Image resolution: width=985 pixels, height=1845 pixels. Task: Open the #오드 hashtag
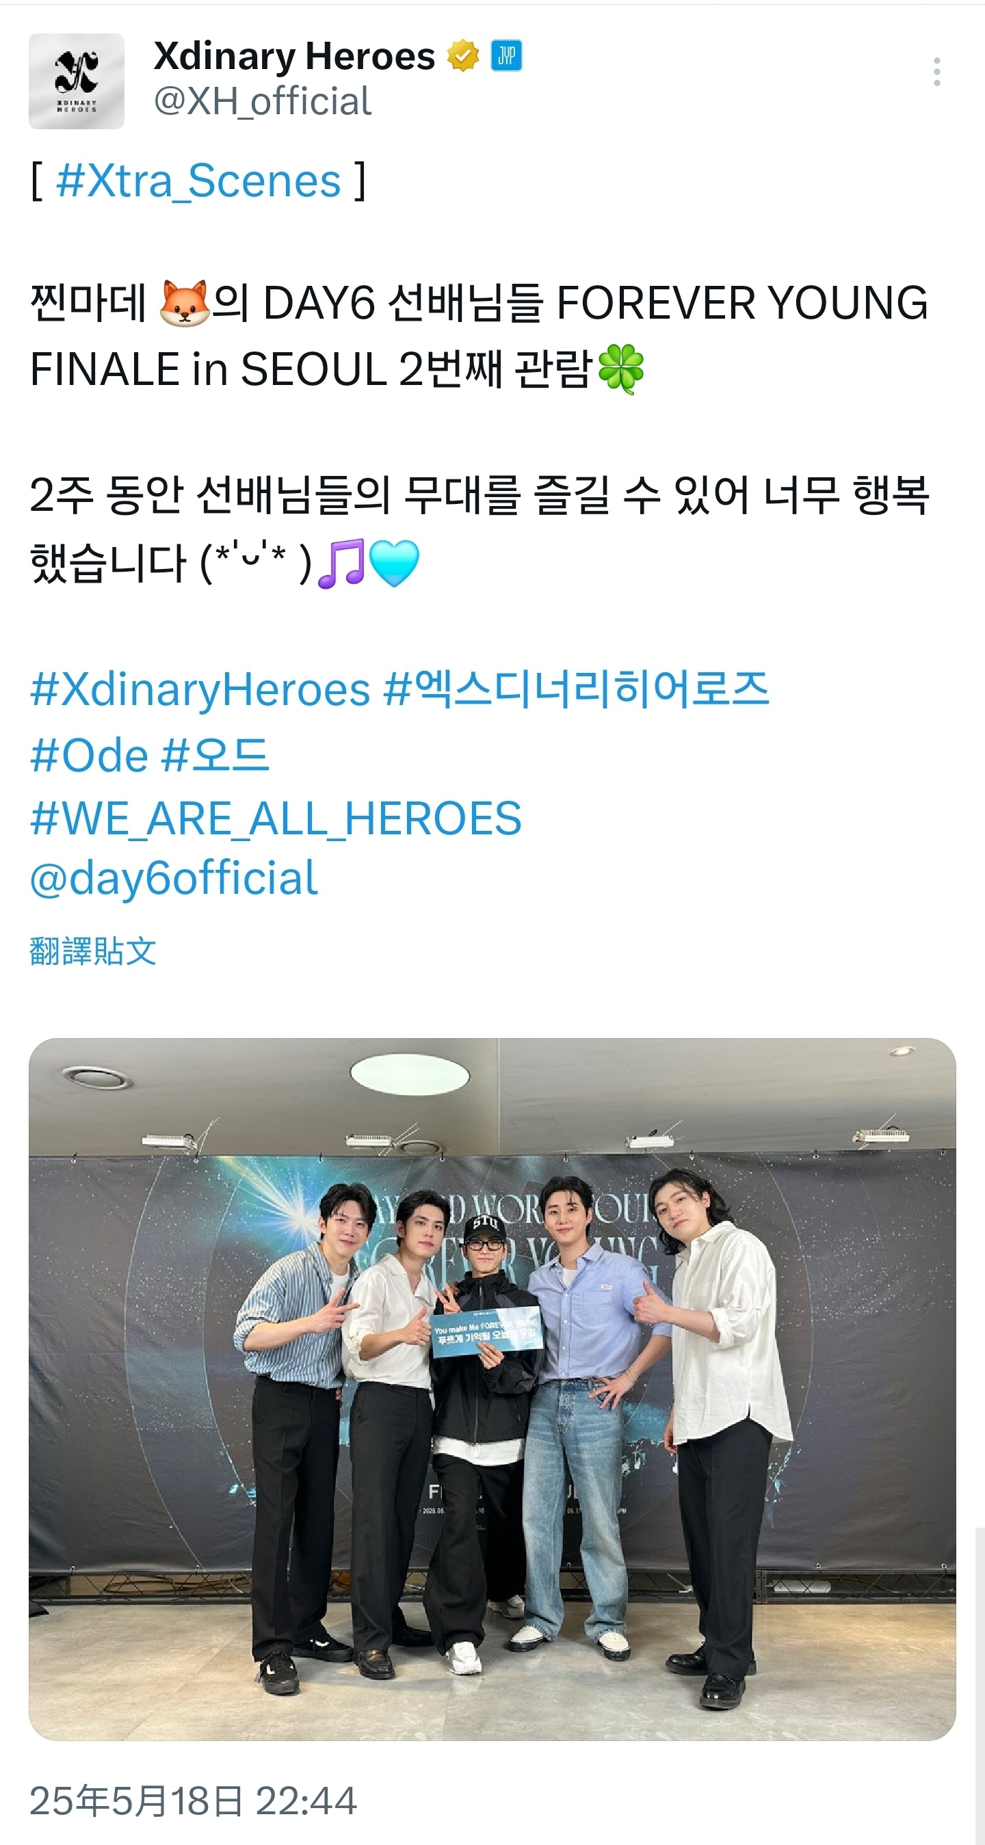tap(215, 756)
